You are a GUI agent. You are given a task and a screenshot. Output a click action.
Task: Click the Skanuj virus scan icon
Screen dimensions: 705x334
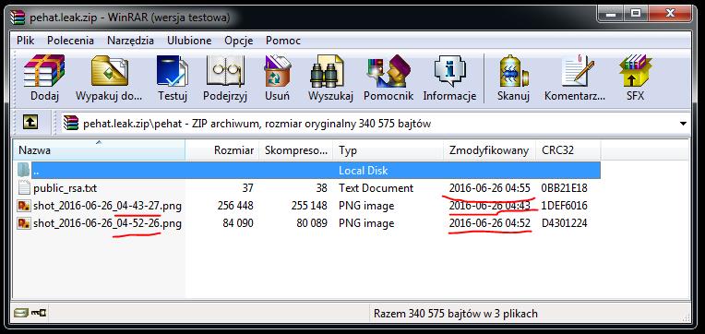[x=513, y=71]
